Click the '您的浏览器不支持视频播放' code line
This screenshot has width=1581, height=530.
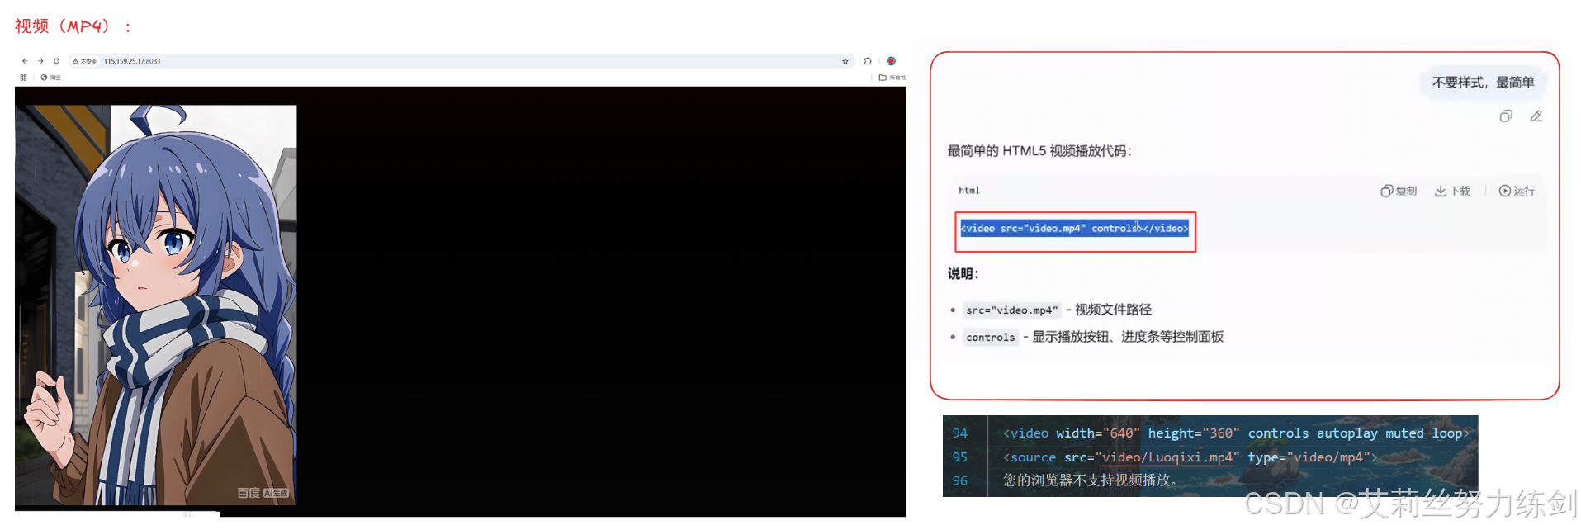pos(1090,480)
